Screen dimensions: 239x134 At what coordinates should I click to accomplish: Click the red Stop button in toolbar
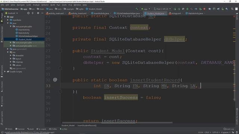(x=204, y=9)
